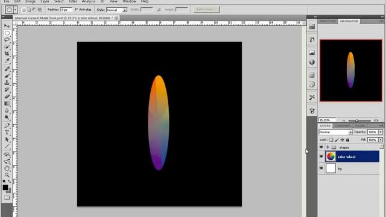386x217 pixels.
Task: Toggle lock position
Action: pos(342,140)
